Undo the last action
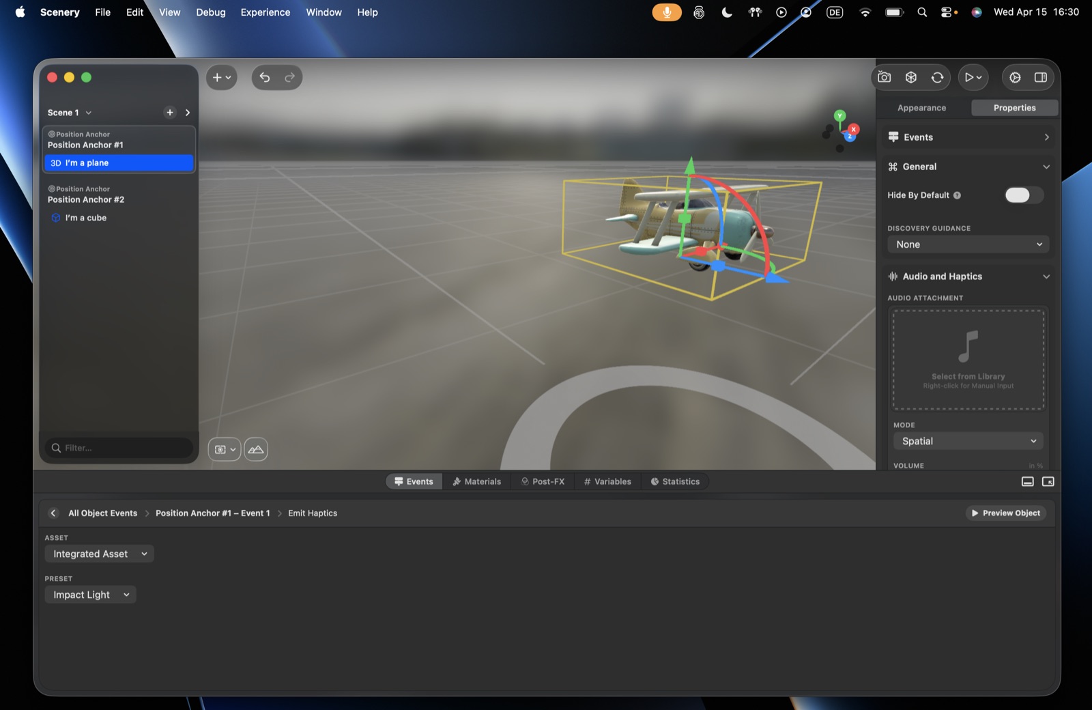 [265, 78]
